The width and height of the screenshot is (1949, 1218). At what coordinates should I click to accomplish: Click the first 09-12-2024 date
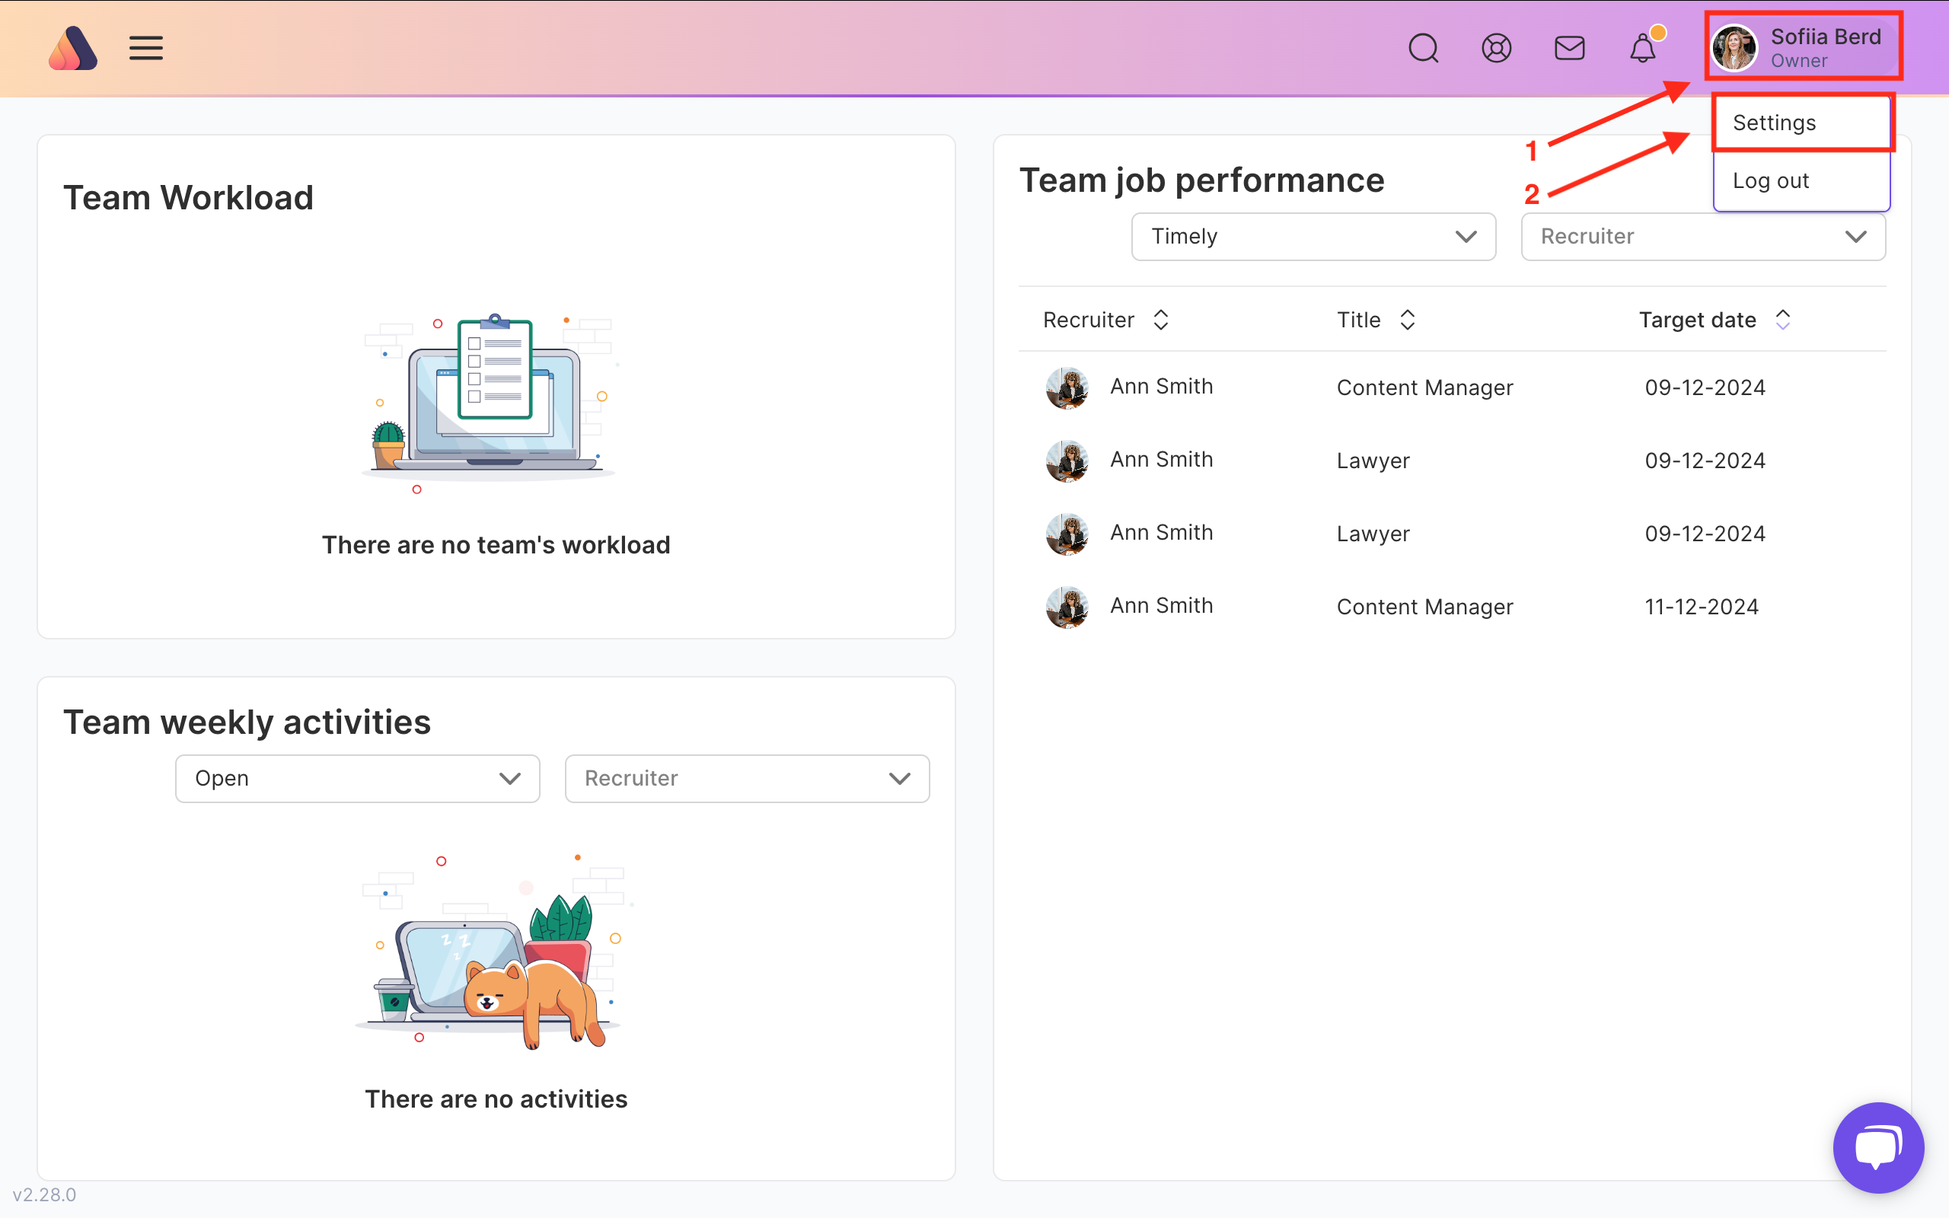pos(1705,387)
